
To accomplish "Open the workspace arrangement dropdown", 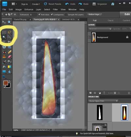I will [x=14, y=4].
